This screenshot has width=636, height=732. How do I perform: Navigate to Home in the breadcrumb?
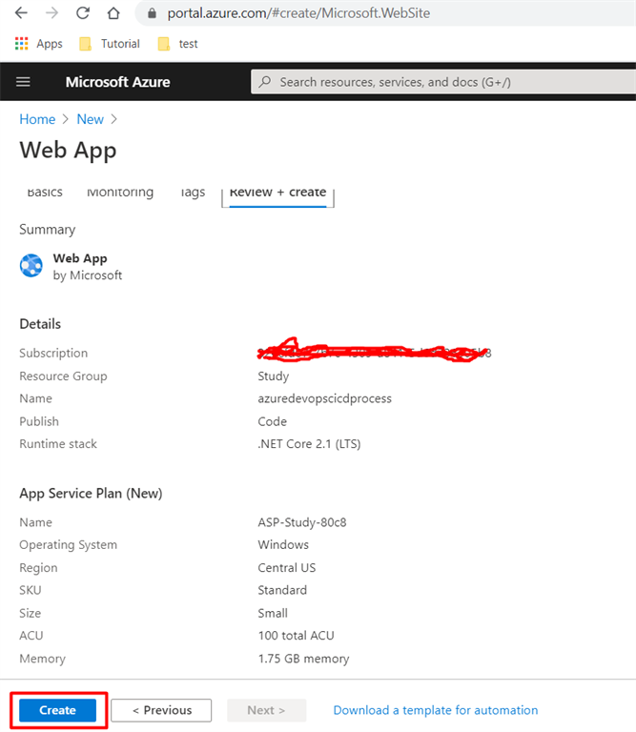tap(37, 119)
